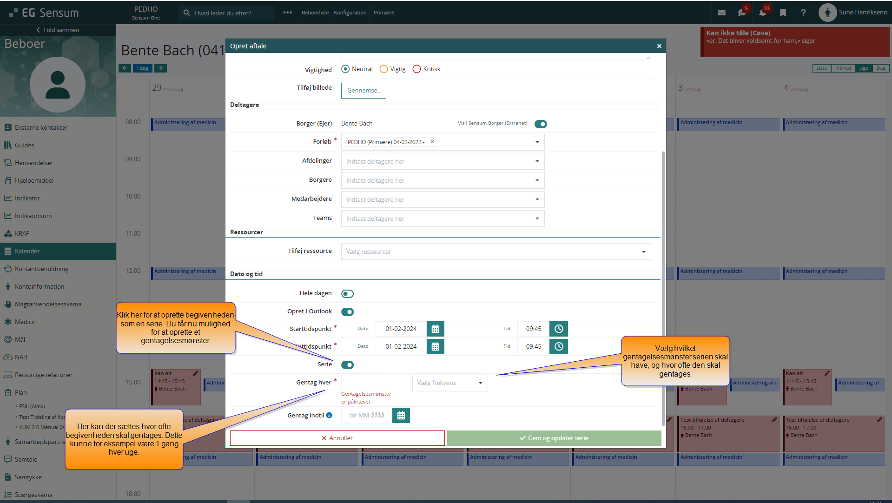Open the start date calendar picker
Screen dimensions: 892x503
point(435,329)
